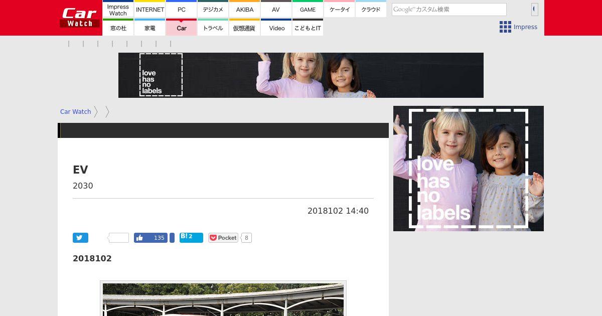602x316 pixels.
Task: Select the highlighted Car tab
Action: 182,28
